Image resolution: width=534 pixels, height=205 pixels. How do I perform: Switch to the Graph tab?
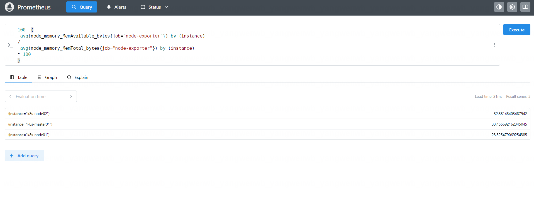(x=47, y=77)
